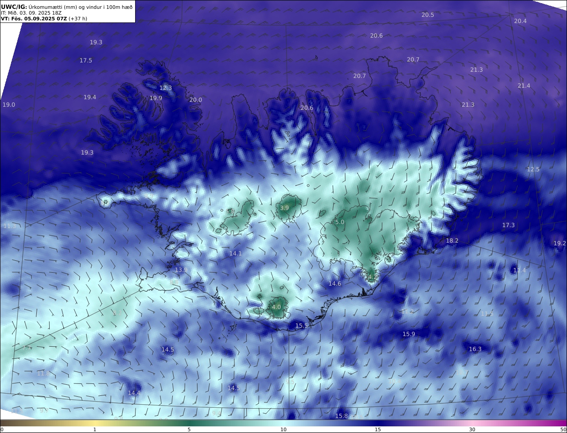Click the color scale tick label 0
The image size is (567, 433).
coord(2,429)
